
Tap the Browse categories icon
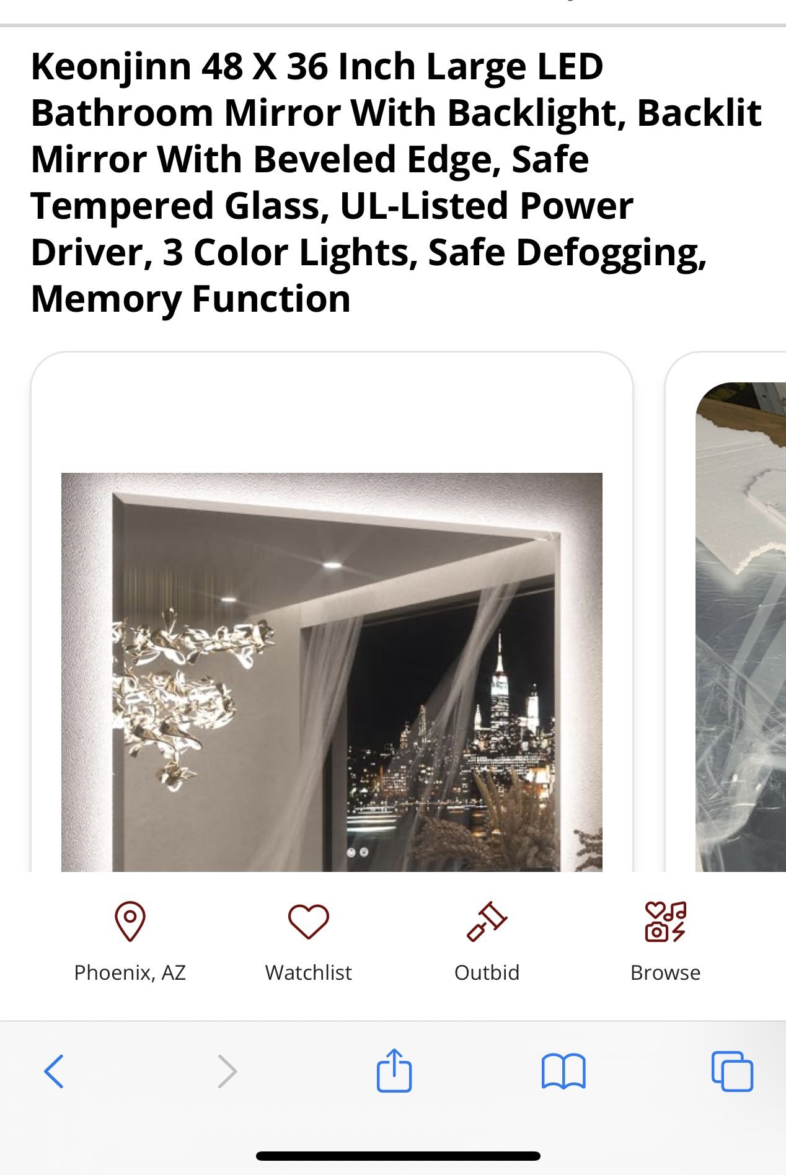[666, 922]
